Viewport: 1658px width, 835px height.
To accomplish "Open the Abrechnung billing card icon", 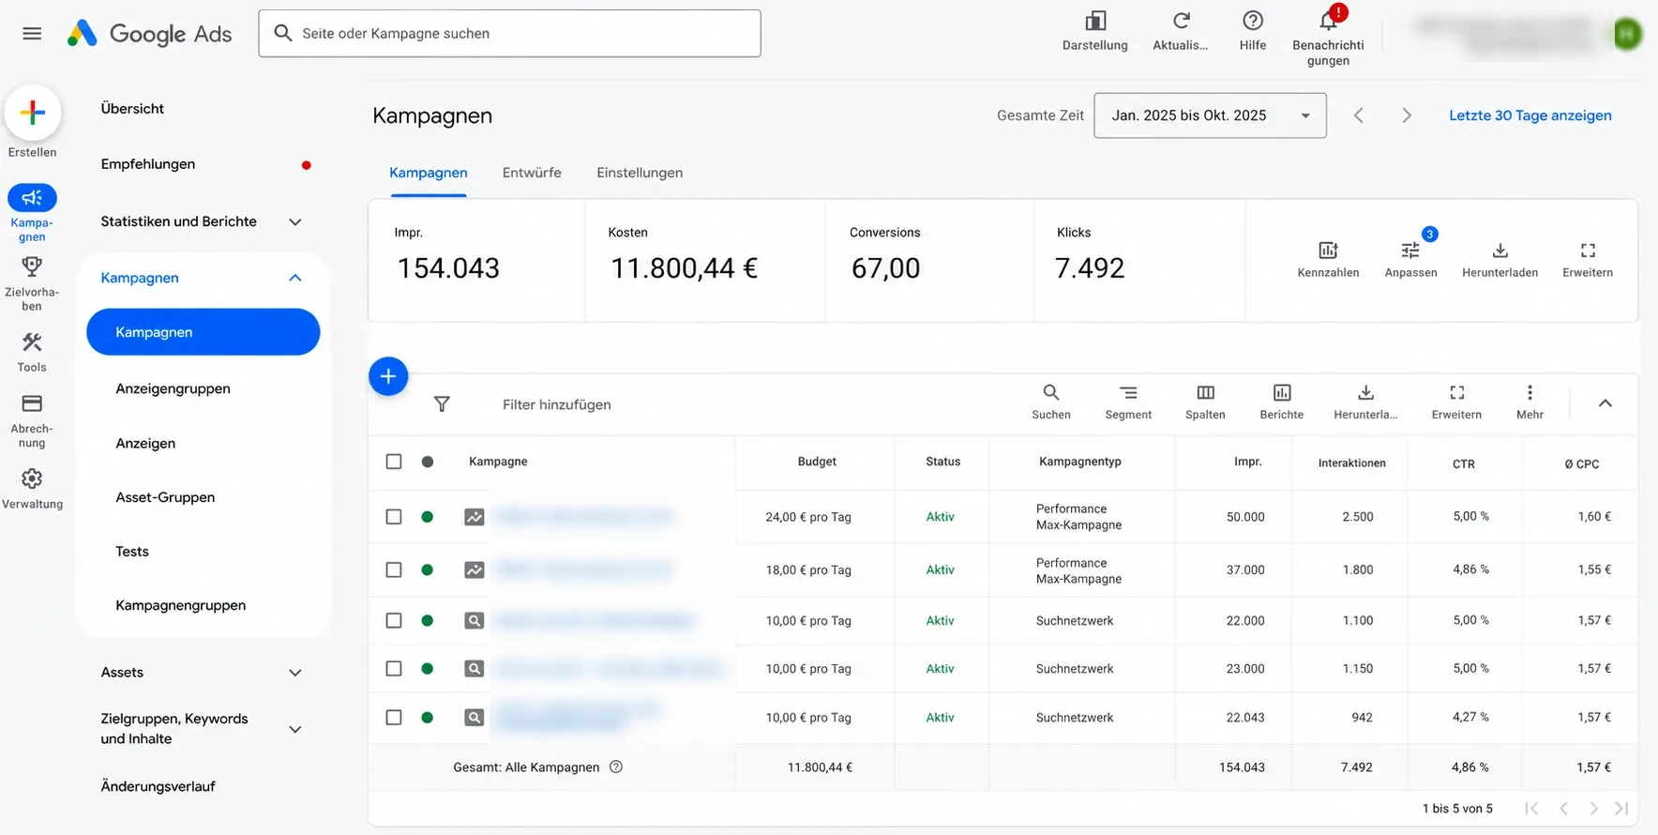I will (x=32, y=404).
